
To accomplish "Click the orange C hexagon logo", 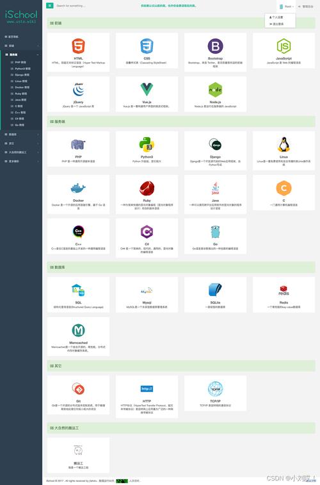I will (x=284, y=188).
